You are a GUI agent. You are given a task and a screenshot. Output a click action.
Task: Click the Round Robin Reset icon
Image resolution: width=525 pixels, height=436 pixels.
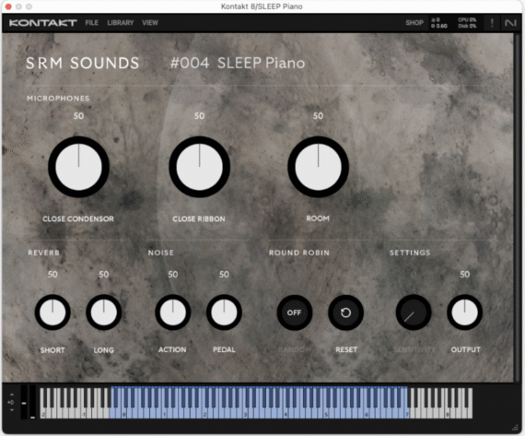coord(346,312)
